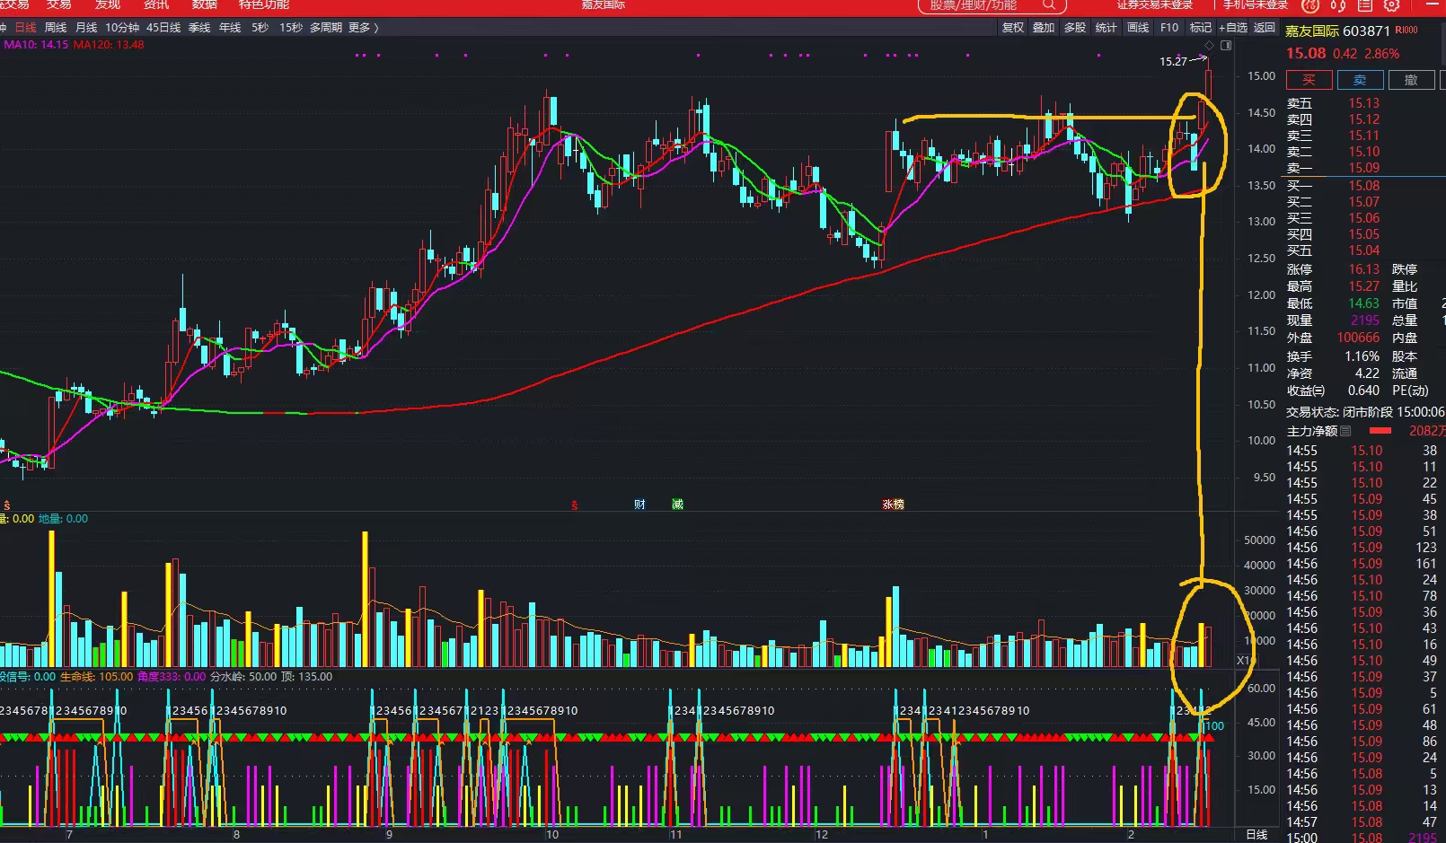The image size is (1446, 843).
Task: Open F10 company info
Action: tap(1169, 28)
